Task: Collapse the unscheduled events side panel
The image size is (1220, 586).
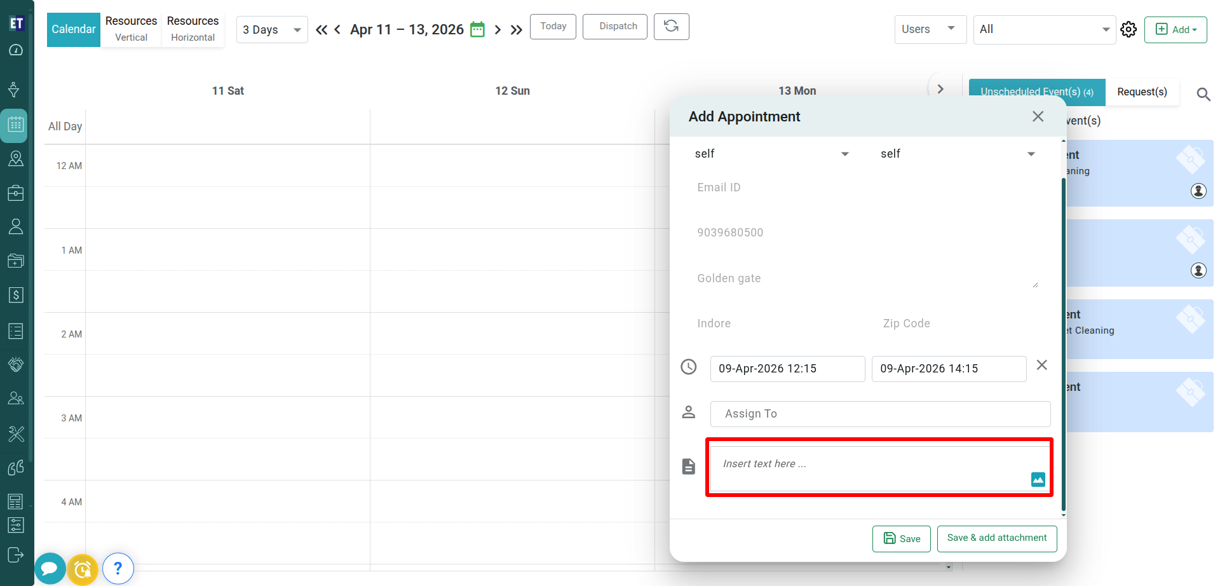Action: (940, 90)
